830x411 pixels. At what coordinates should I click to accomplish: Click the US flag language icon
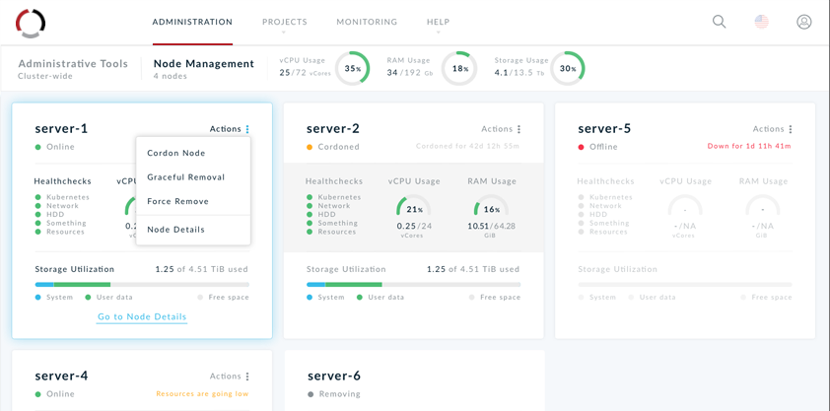[762, 22]
